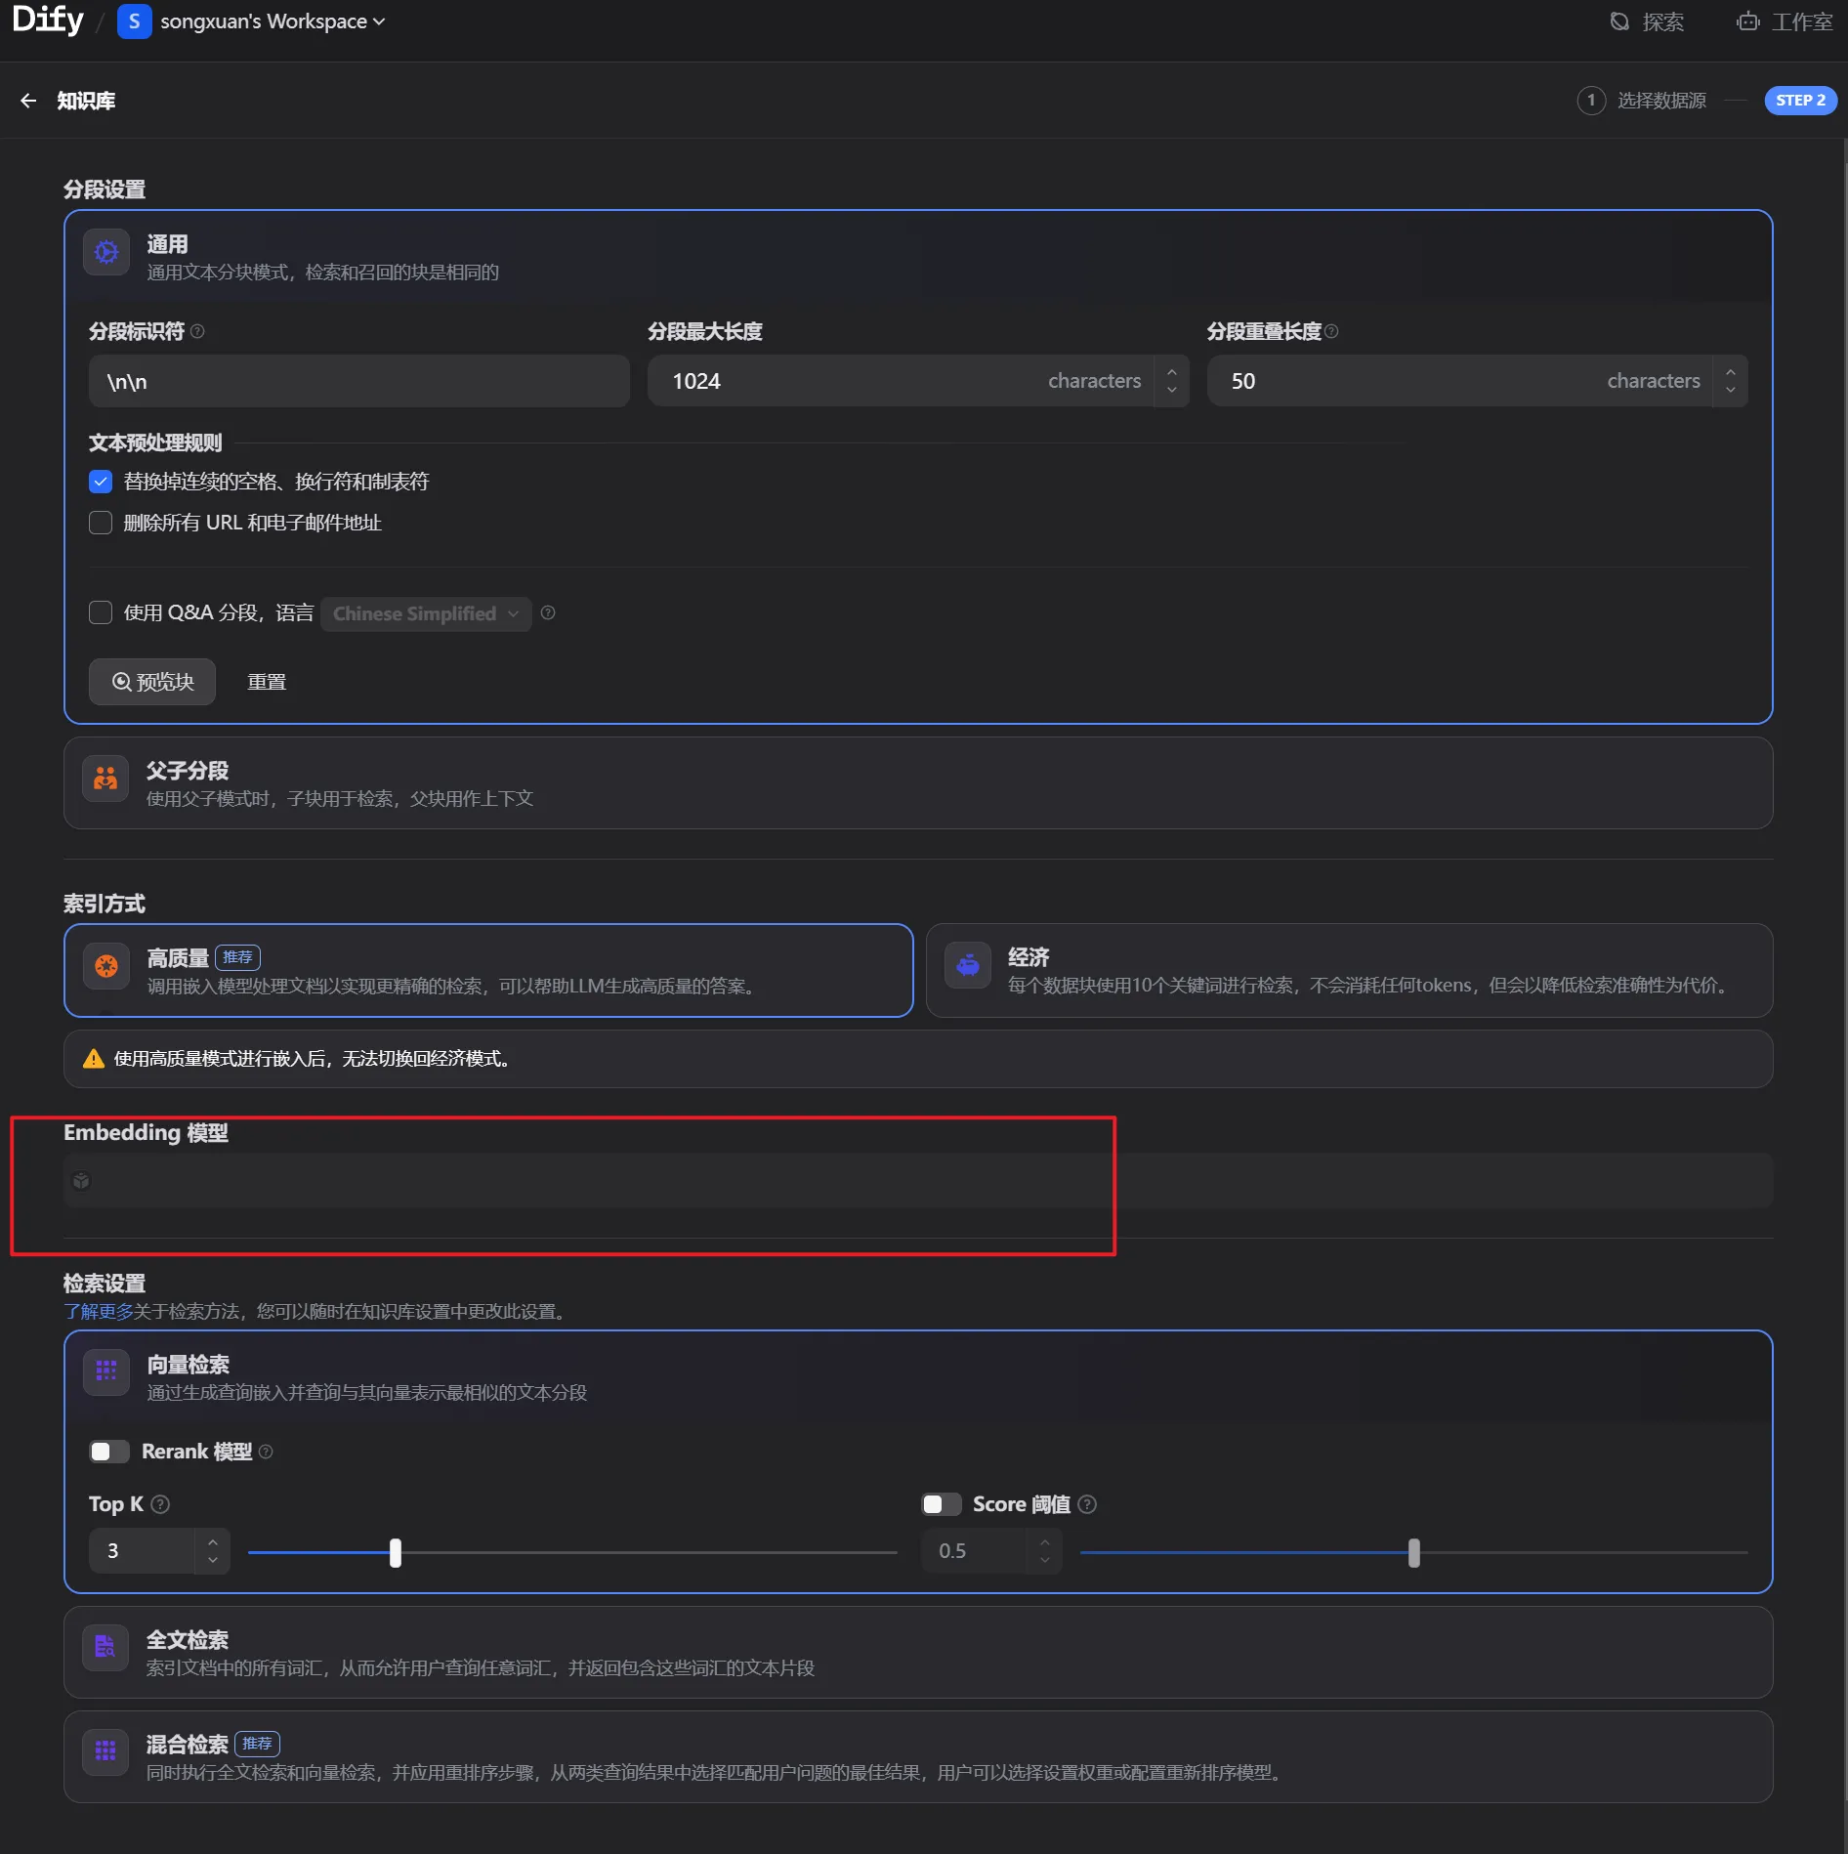Click the 混合检索 retrieval icon

pyautogui.click(x=105, y=1751)
